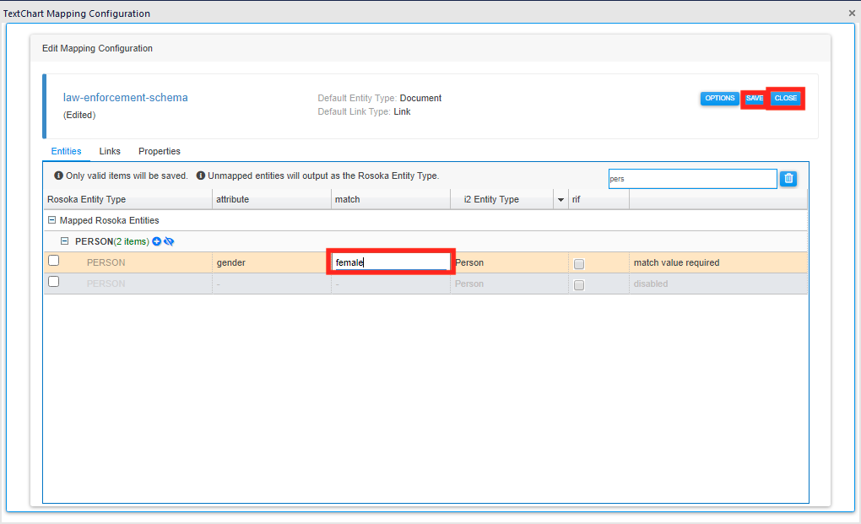Collapse the Mapped Rosoka Entities group

click(x=51, y=220)
